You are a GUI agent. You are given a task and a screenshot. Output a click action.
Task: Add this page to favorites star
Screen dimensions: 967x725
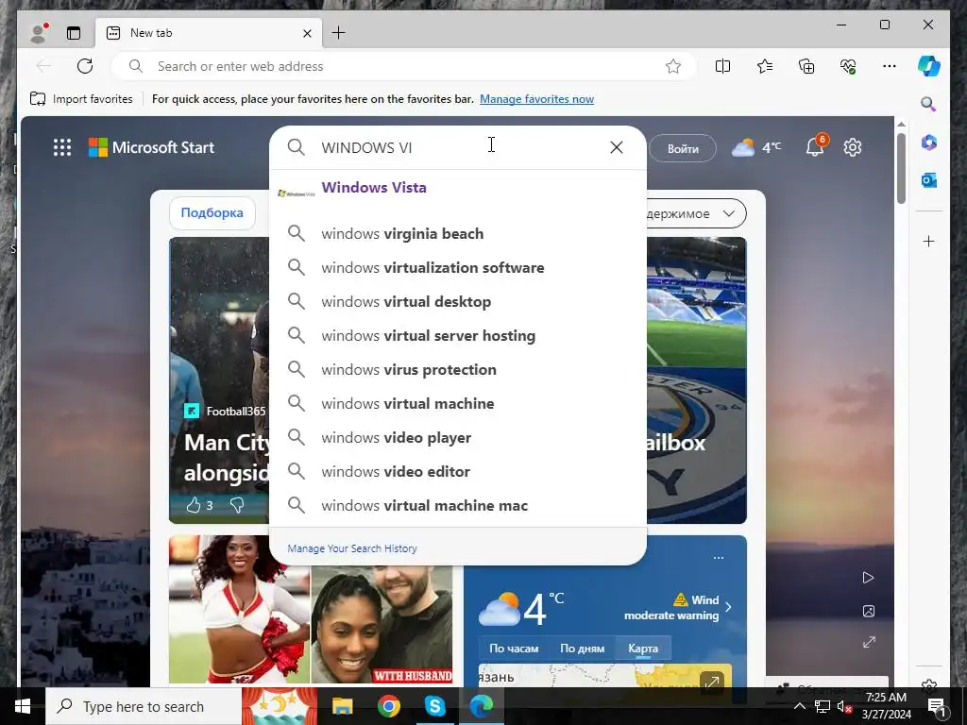click(x=672, y=66)
